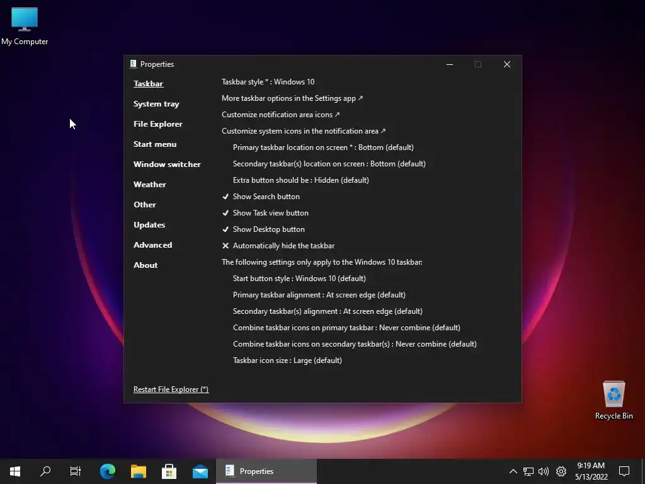645x484 pixels.
Task: Toggle Show Desktop button option
Action: tap(263, 229)
